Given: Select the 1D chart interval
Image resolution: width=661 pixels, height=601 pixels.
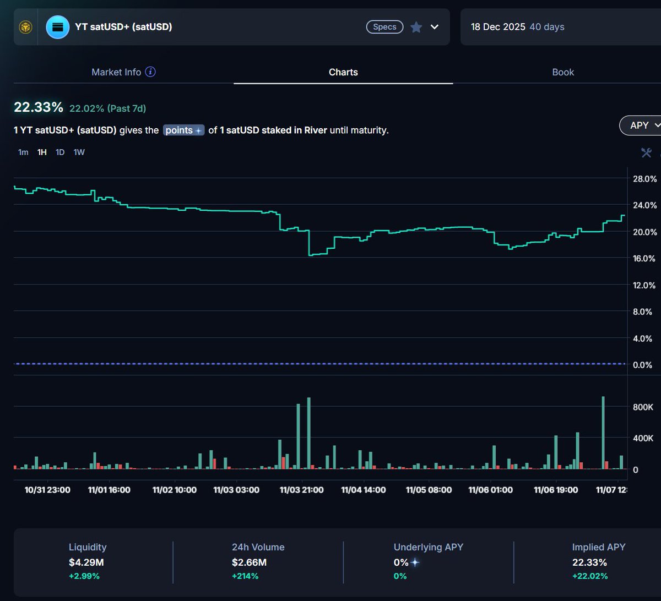Looking at the screenshot, I should (60, 152).
